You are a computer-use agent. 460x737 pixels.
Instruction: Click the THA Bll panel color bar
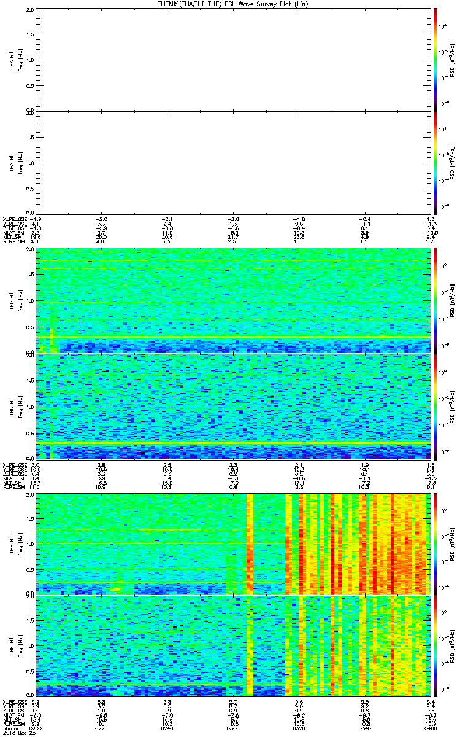coord(435,163)
